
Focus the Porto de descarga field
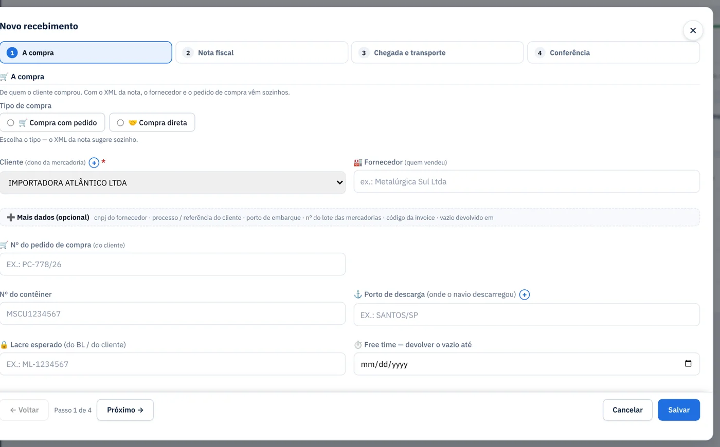tap(527, 315)
